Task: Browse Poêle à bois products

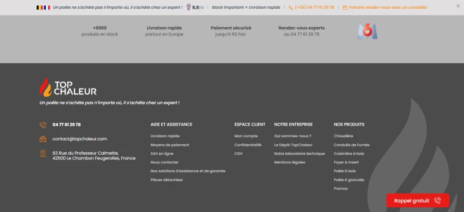Action: [345, 171]
